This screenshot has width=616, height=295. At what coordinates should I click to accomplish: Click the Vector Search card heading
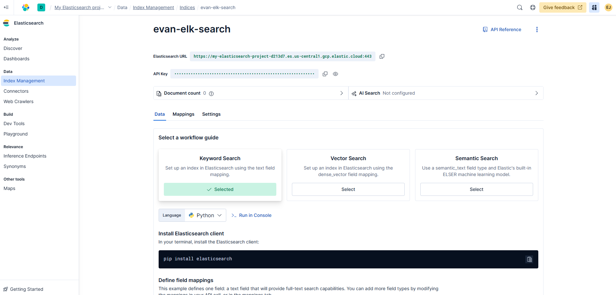(x=348, y=158)
